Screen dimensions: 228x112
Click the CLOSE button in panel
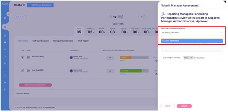click(x=168, y=106)
